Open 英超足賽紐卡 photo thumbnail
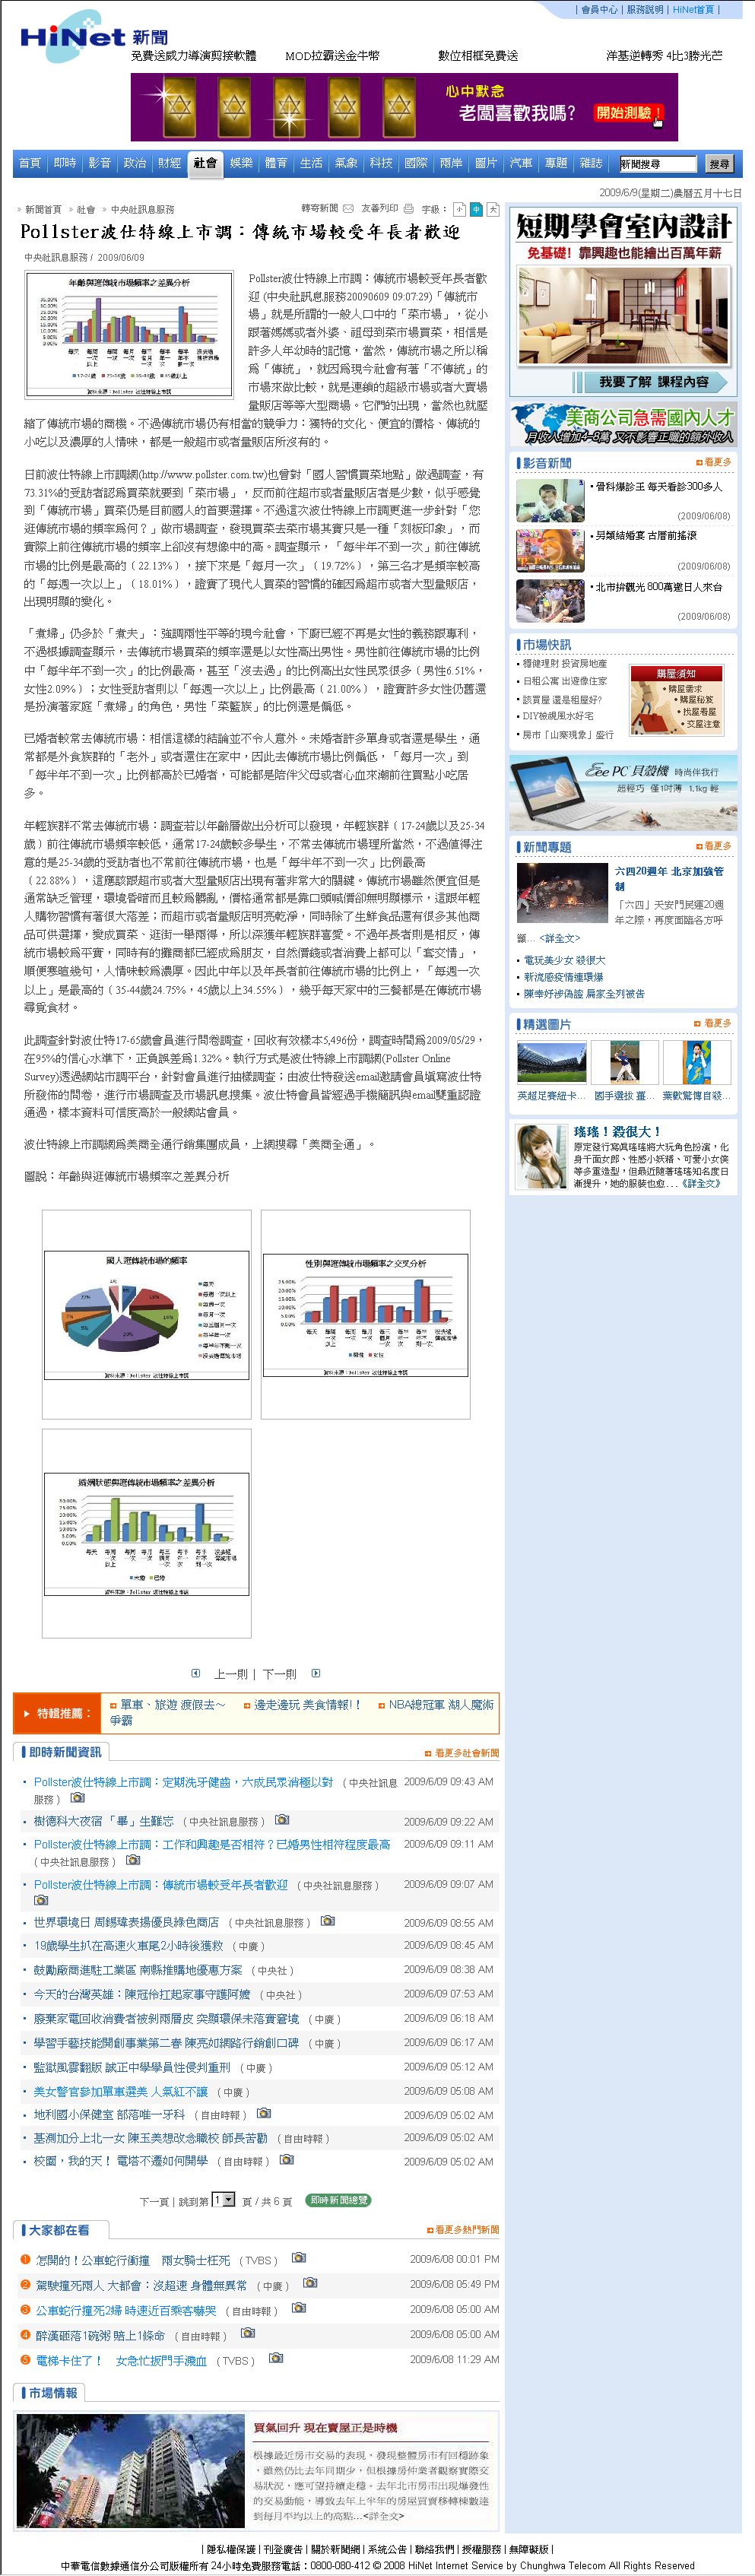Screen dimensions: 755x2576 click(551, 1062)
